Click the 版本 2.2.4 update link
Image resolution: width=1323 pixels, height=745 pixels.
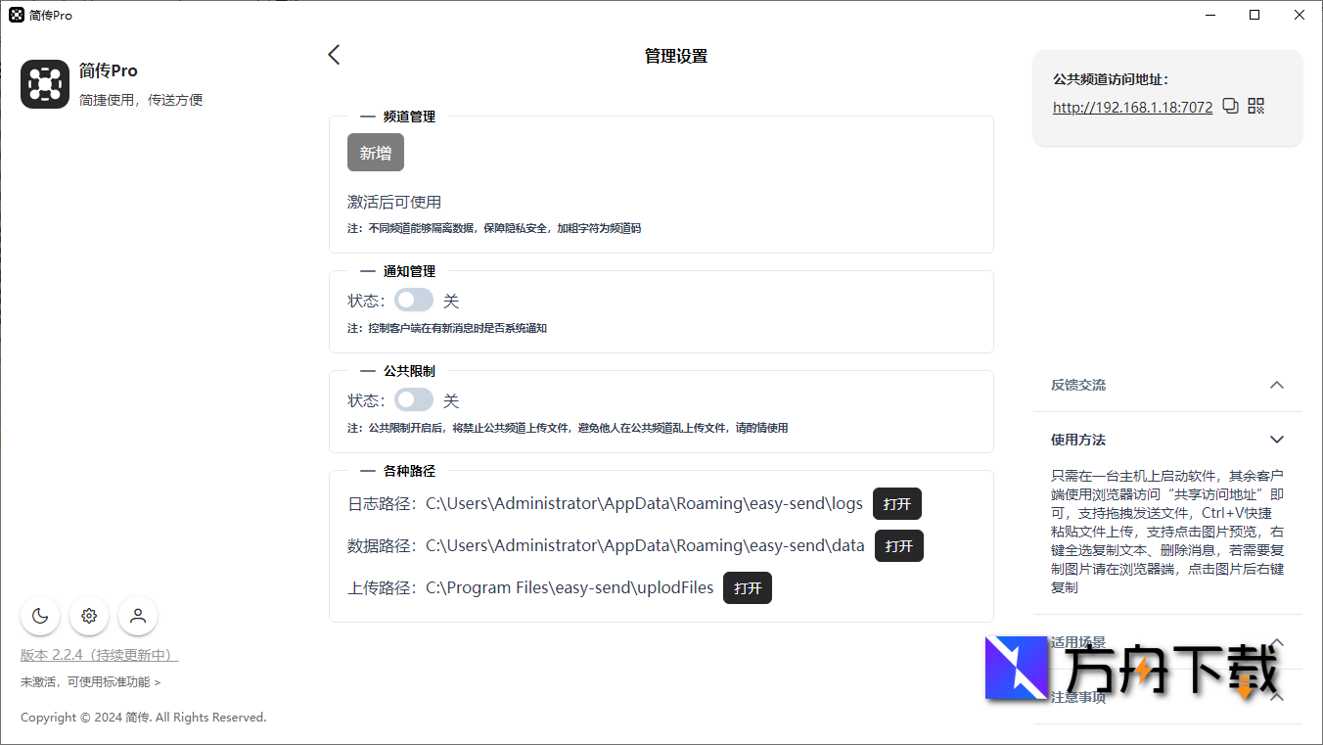tap(98, 654)
